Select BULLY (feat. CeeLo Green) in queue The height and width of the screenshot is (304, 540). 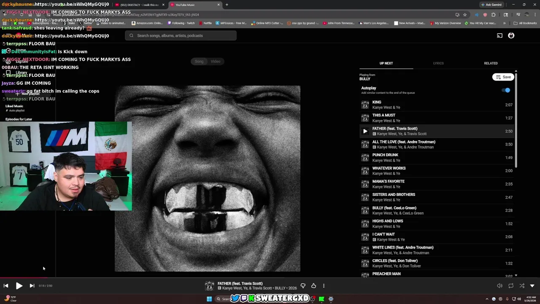(x=437, y=210)
